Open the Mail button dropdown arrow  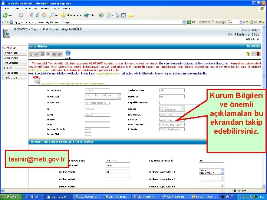pos(113,15)
